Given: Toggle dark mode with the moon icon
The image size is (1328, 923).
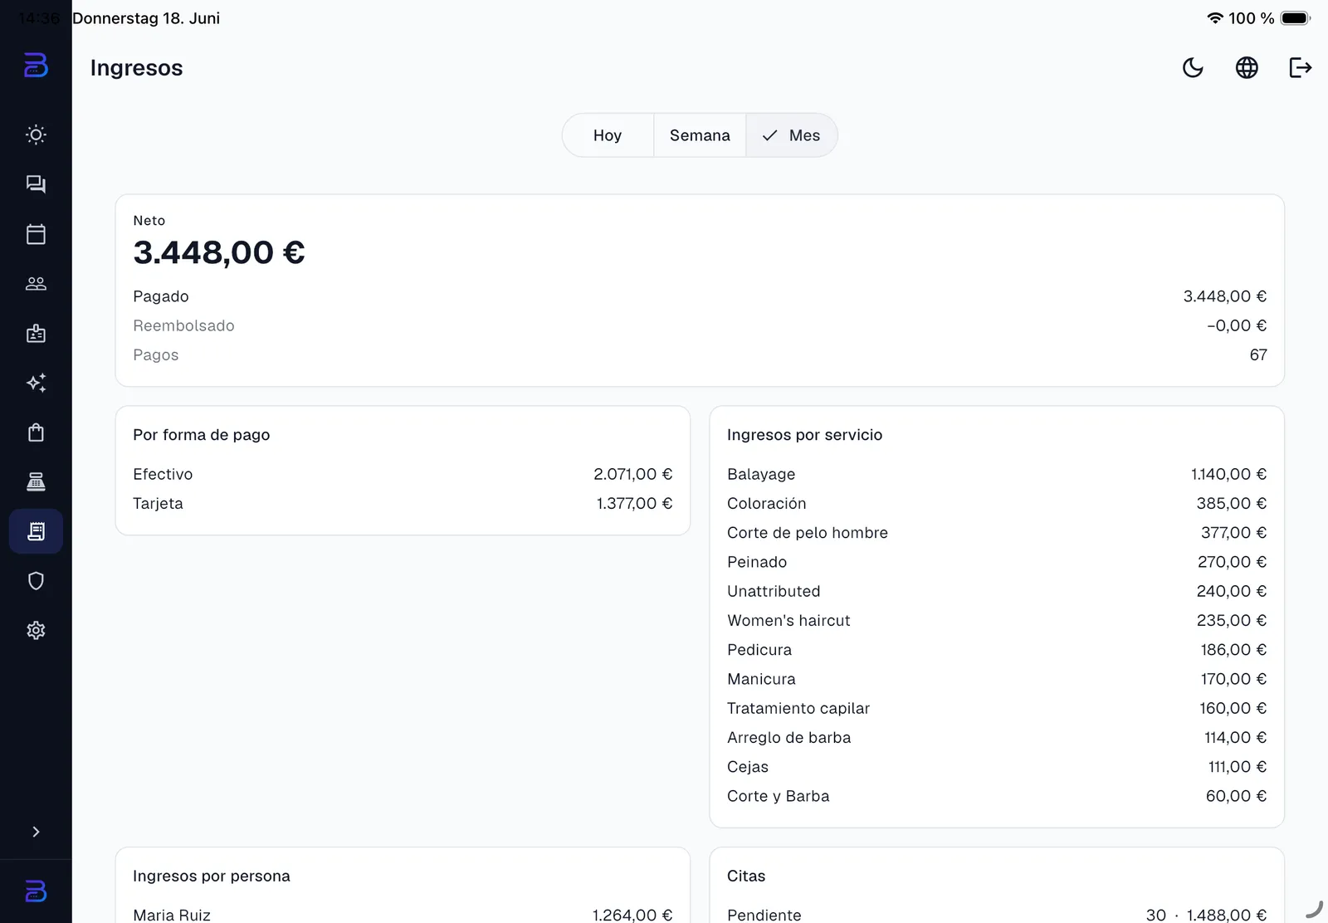Looking at the screenshot, I should click(1193, 68).
